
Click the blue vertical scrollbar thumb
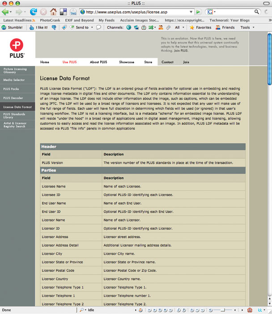(x=270, y=60)
